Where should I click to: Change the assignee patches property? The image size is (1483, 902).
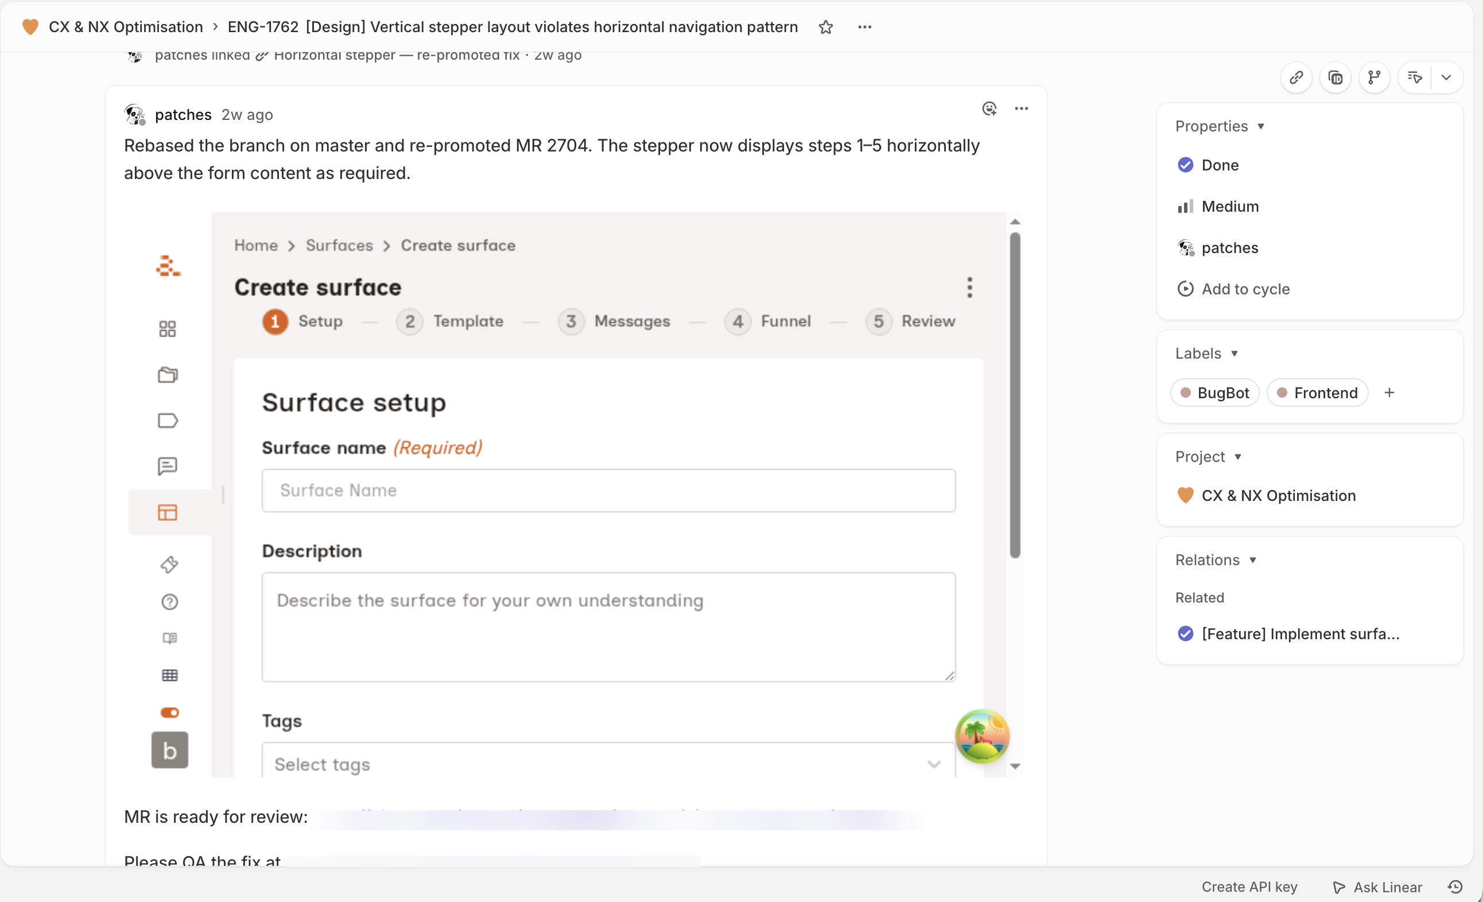tap(1218, 248)
